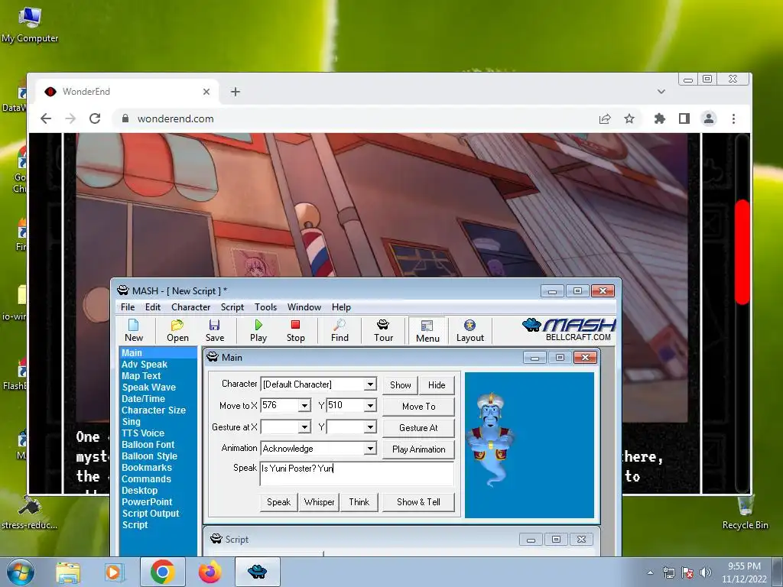Save the script using the Save icon
Screen dimensions: 783x587
pyautogui.click(x=215, y=330)
